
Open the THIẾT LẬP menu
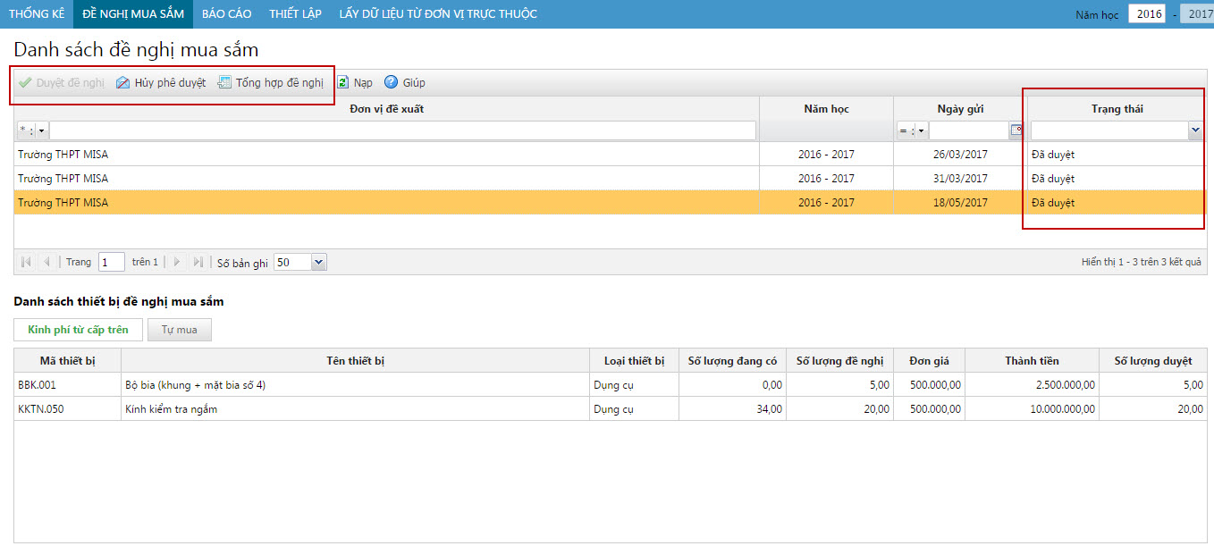click(295, 14)
